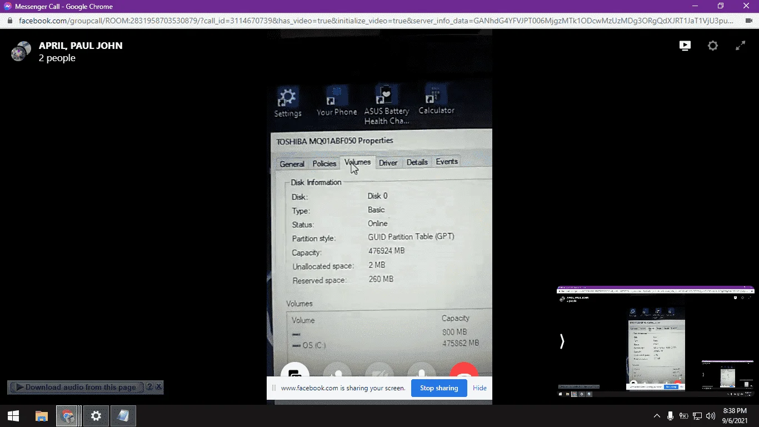Screen dimensions: 759x427
Task: Open the volume control in the tray
Action: pos(711,416)
